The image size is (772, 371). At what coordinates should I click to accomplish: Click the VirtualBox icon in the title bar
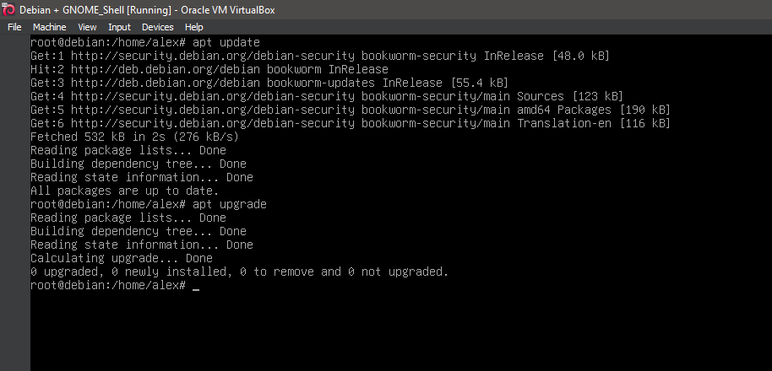point(9,9)
